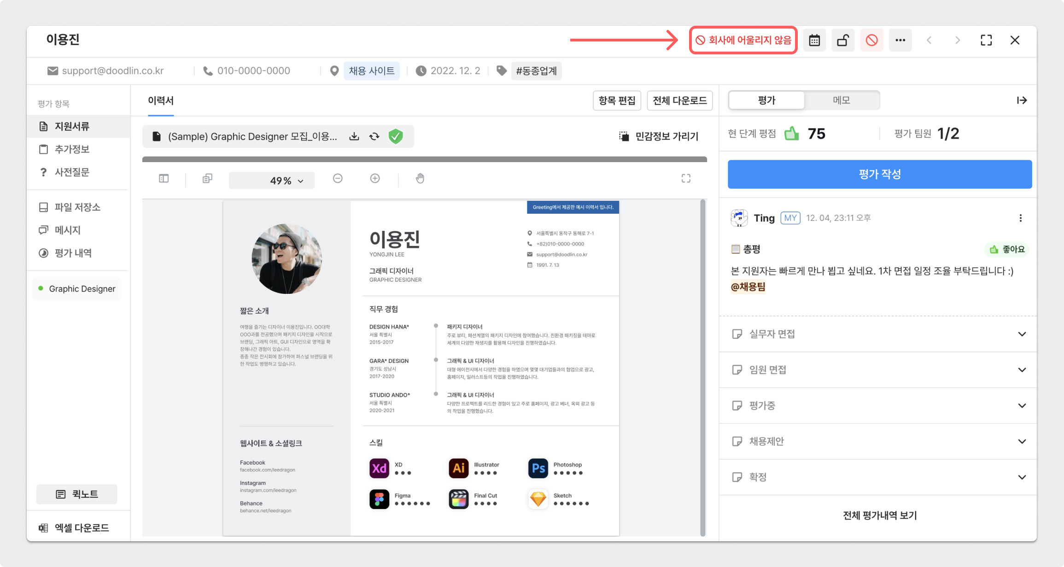
Task: Zoom in resume viewer
Action: point(375,178)
